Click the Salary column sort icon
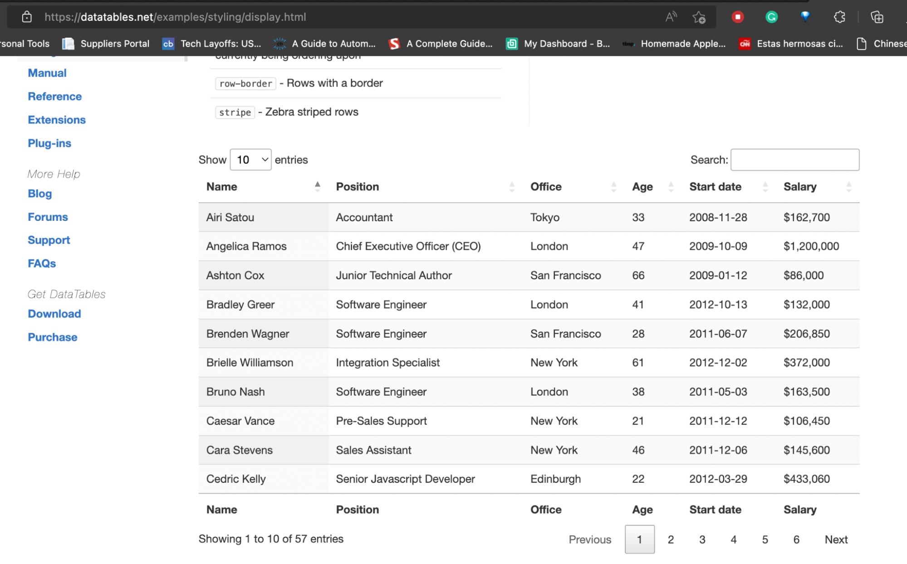The width and height of the screenshot is (907, 564). (849, 188)
